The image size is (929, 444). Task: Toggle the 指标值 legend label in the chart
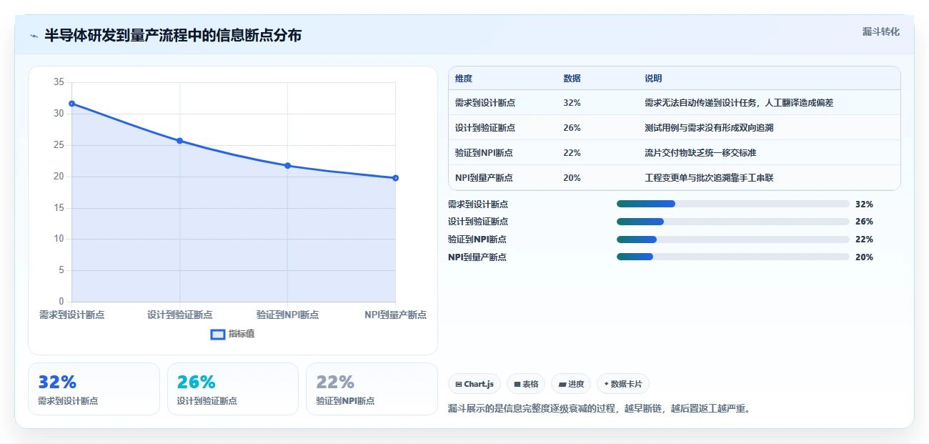pyautogui.click(x=242, y=334)
